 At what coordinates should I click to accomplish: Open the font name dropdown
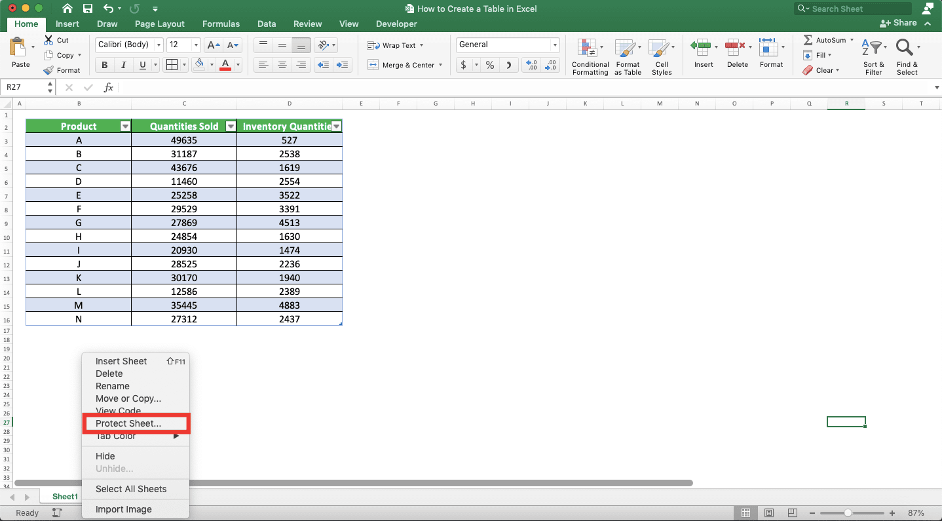(x=159, y=45)
